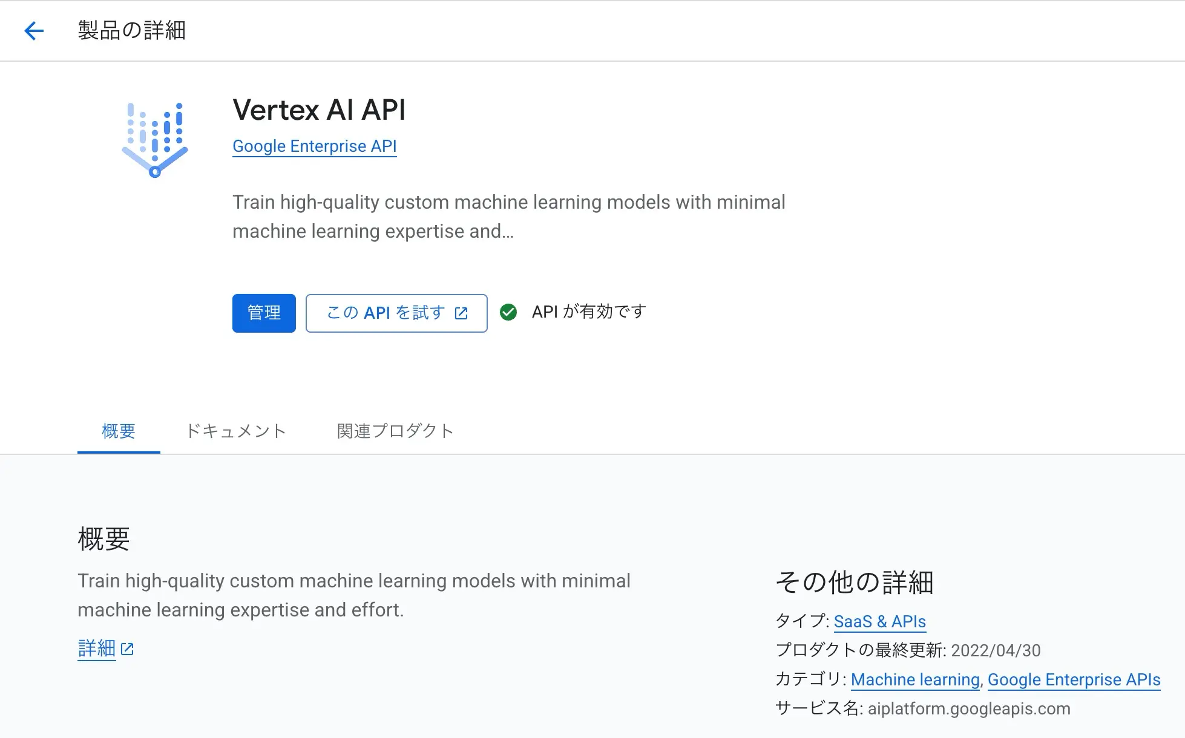Click the Vertex AI API title
The height and width of the screenshot is (738, 1185).
319,110
